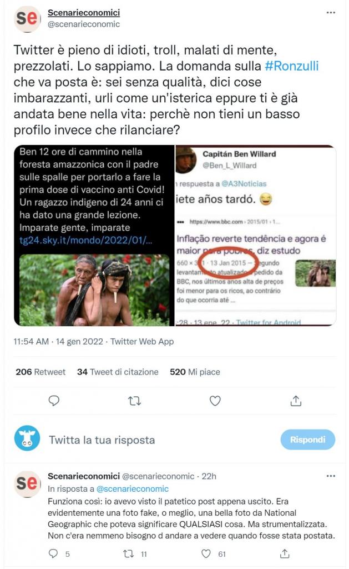The image size is (349, 569).
Task: Share the reply tweet via the upload icon
Action: [285, 554]
